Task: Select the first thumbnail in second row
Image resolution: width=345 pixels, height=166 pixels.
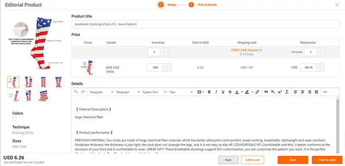Action: pyautogui.click(x=13, y=96)
